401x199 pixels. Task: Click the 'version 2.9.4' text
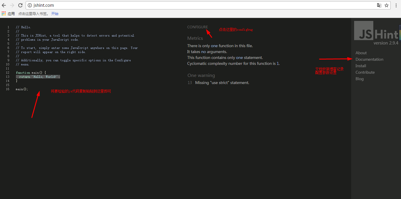[386, 43]
